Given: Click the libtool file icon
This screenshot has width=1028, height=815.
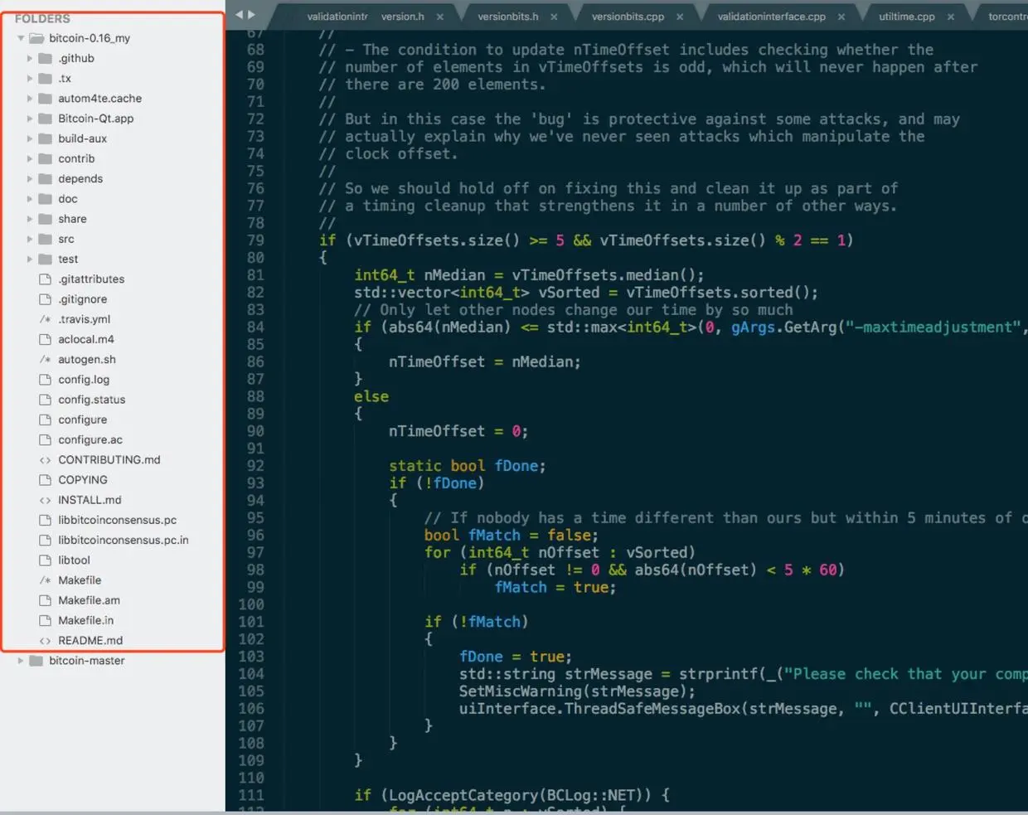Looking at the screenshot, I should [45, 560].
